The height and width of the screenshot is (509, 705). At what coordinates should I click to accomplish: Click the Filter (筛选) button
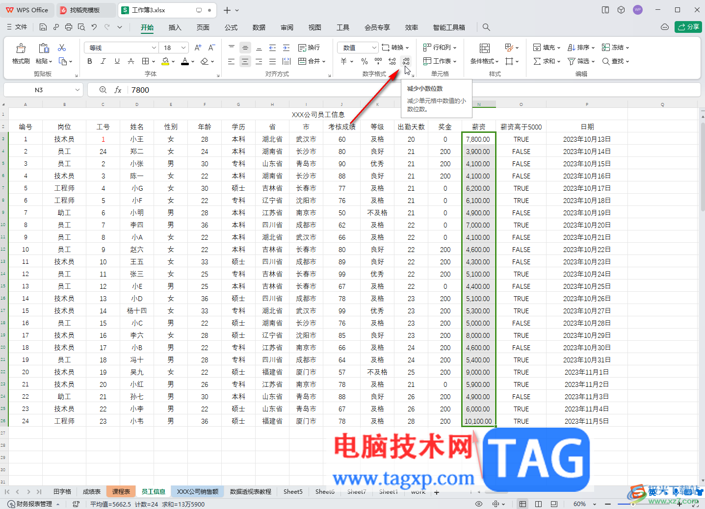(x=581, y=61)
